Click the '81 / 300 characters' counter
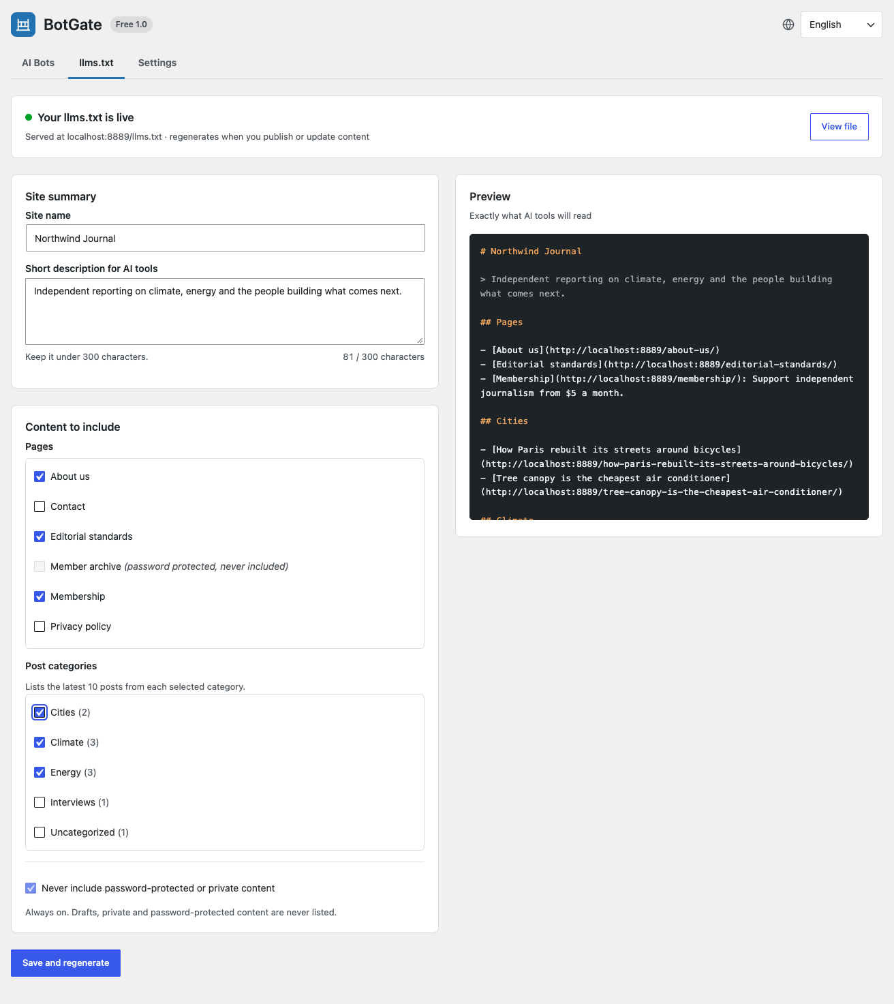The image size is (894, 1004). [384, 356]
